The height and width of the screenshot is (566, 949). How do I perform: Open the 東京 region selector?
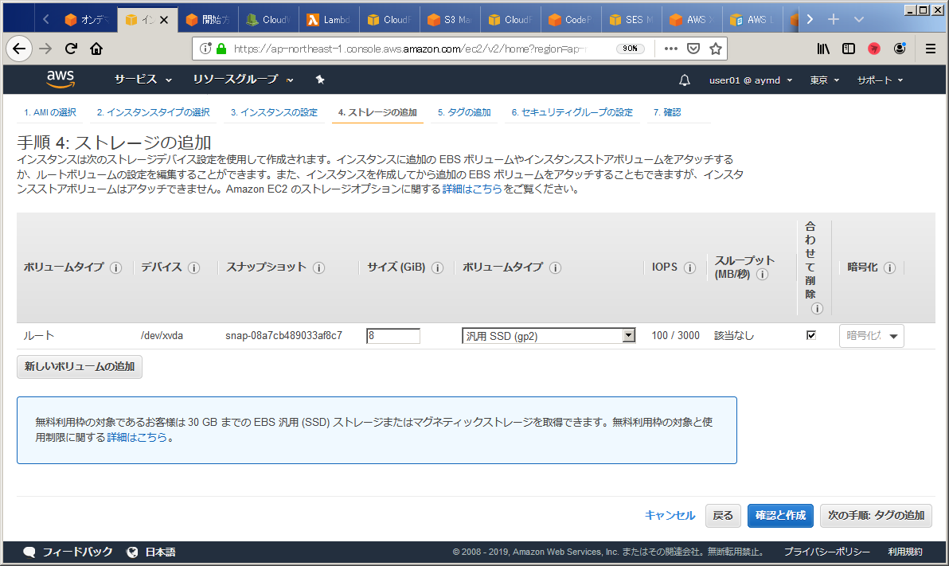825,80
